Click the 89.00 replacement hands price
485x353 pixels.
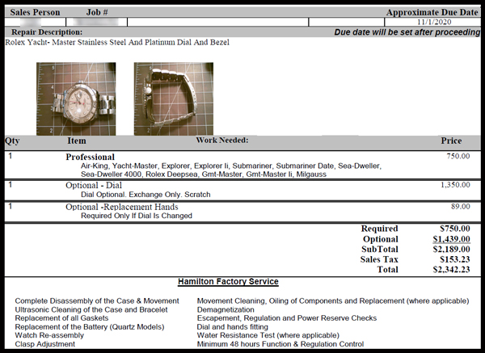point(461,207)
